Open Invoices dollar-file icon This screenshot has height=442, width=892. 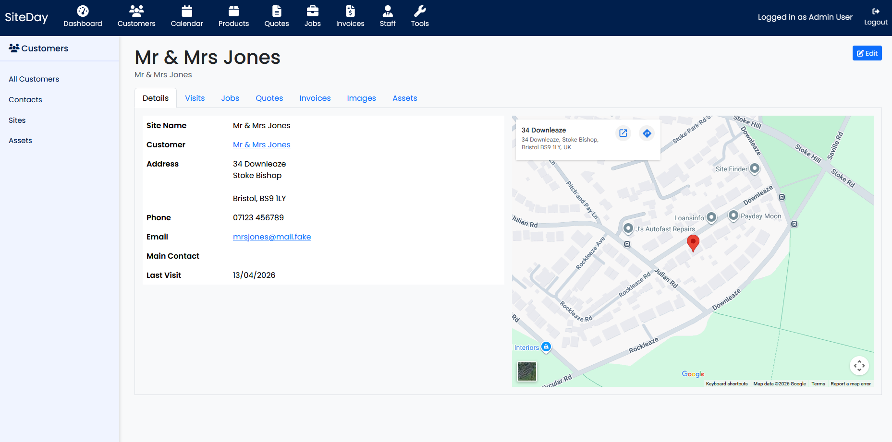coord(350,11)
